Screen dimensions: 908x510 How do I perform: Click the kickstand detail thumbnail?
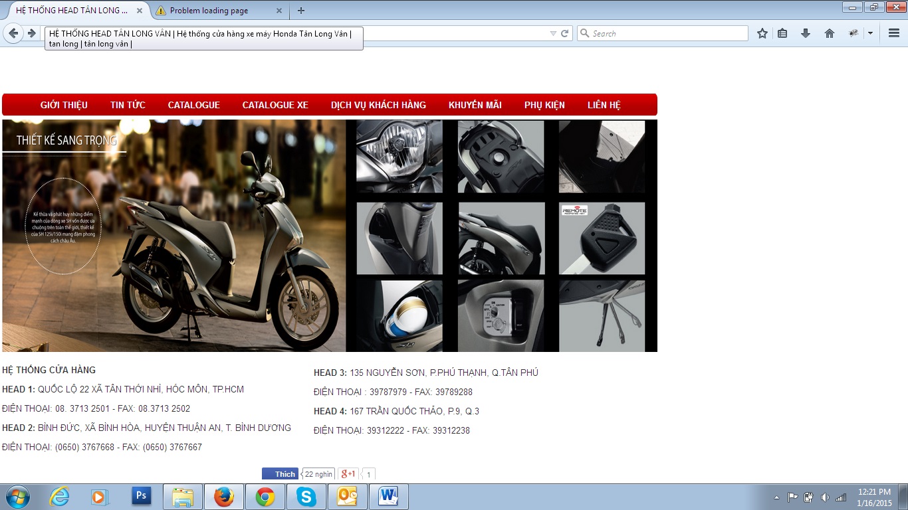(602, 315)
